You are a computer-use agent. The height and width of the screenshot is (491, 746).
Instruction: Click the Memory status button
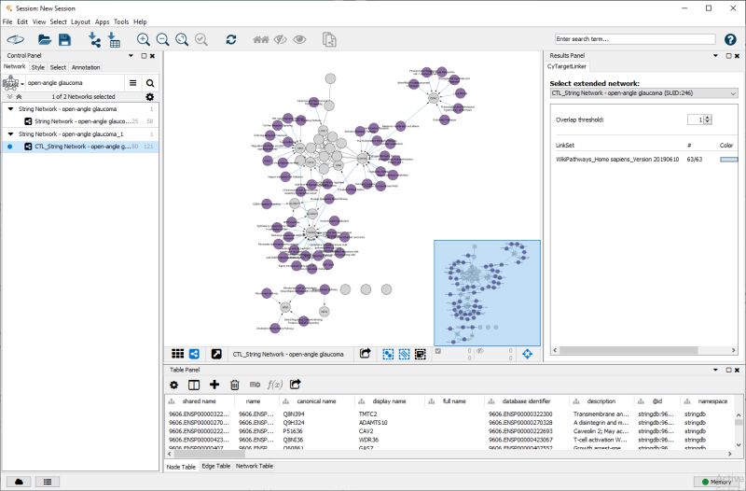coord(716,482)
